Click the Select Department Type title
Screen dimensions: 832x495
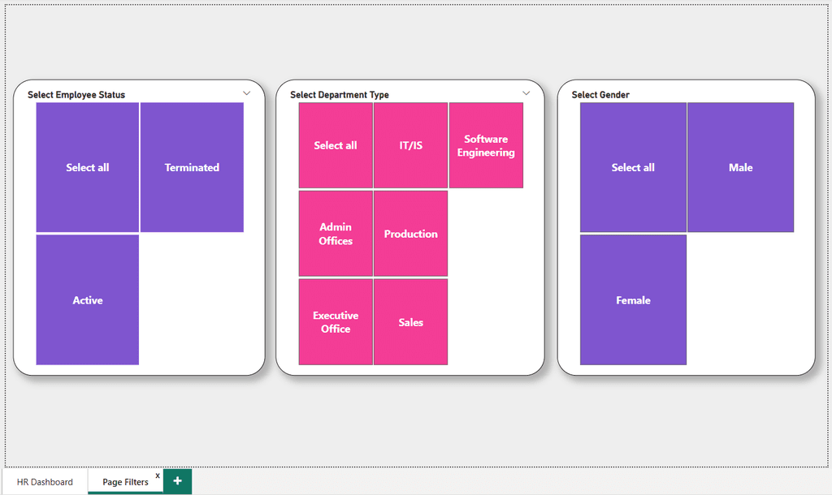[x=340, y=95]
